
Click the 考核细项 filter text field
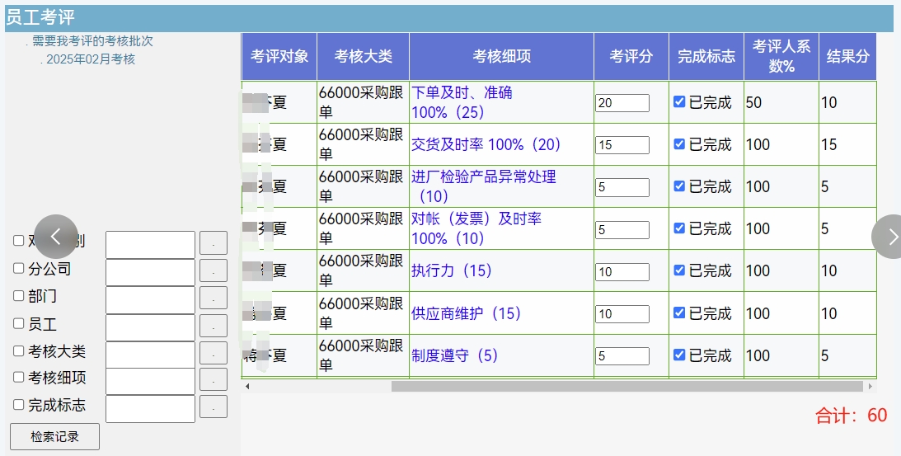(150, 380)
